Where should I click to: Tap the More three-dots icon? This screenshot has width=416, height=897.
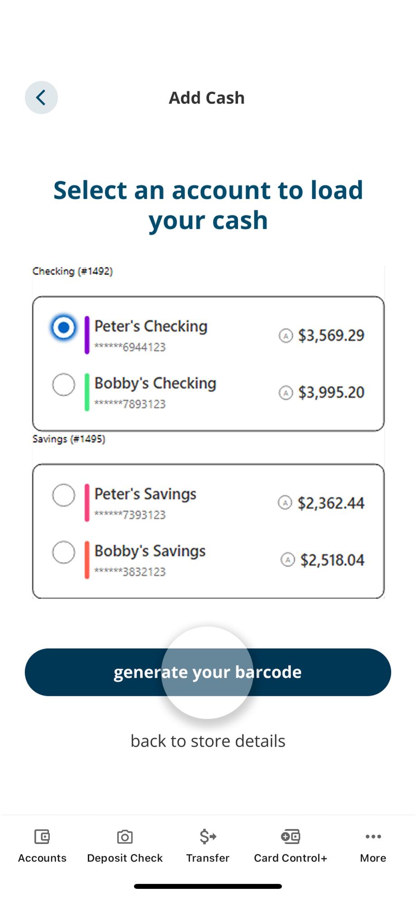pyautogui.click(x=373, y=836)
